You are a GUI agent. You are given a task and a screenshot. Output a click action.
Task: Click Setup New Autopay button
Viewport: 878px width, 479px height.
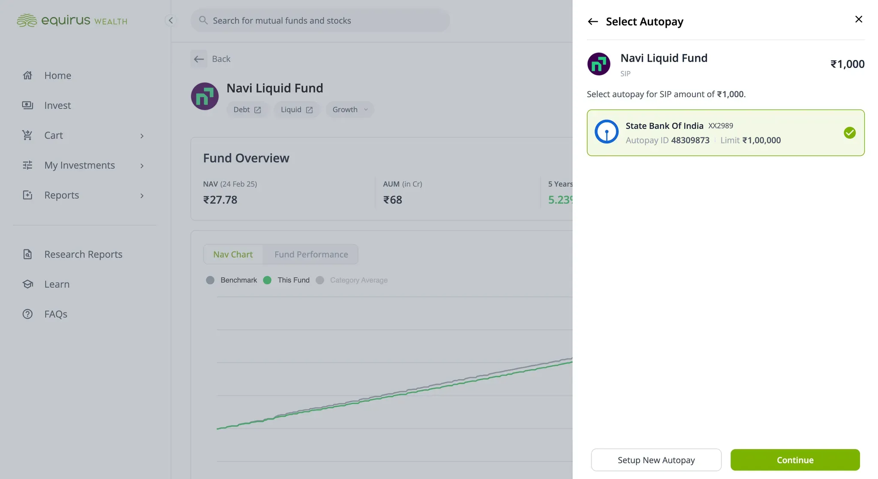656,460
